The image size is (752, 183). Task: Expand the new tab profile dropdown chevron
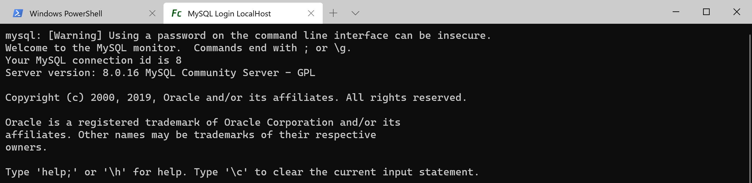355,13
